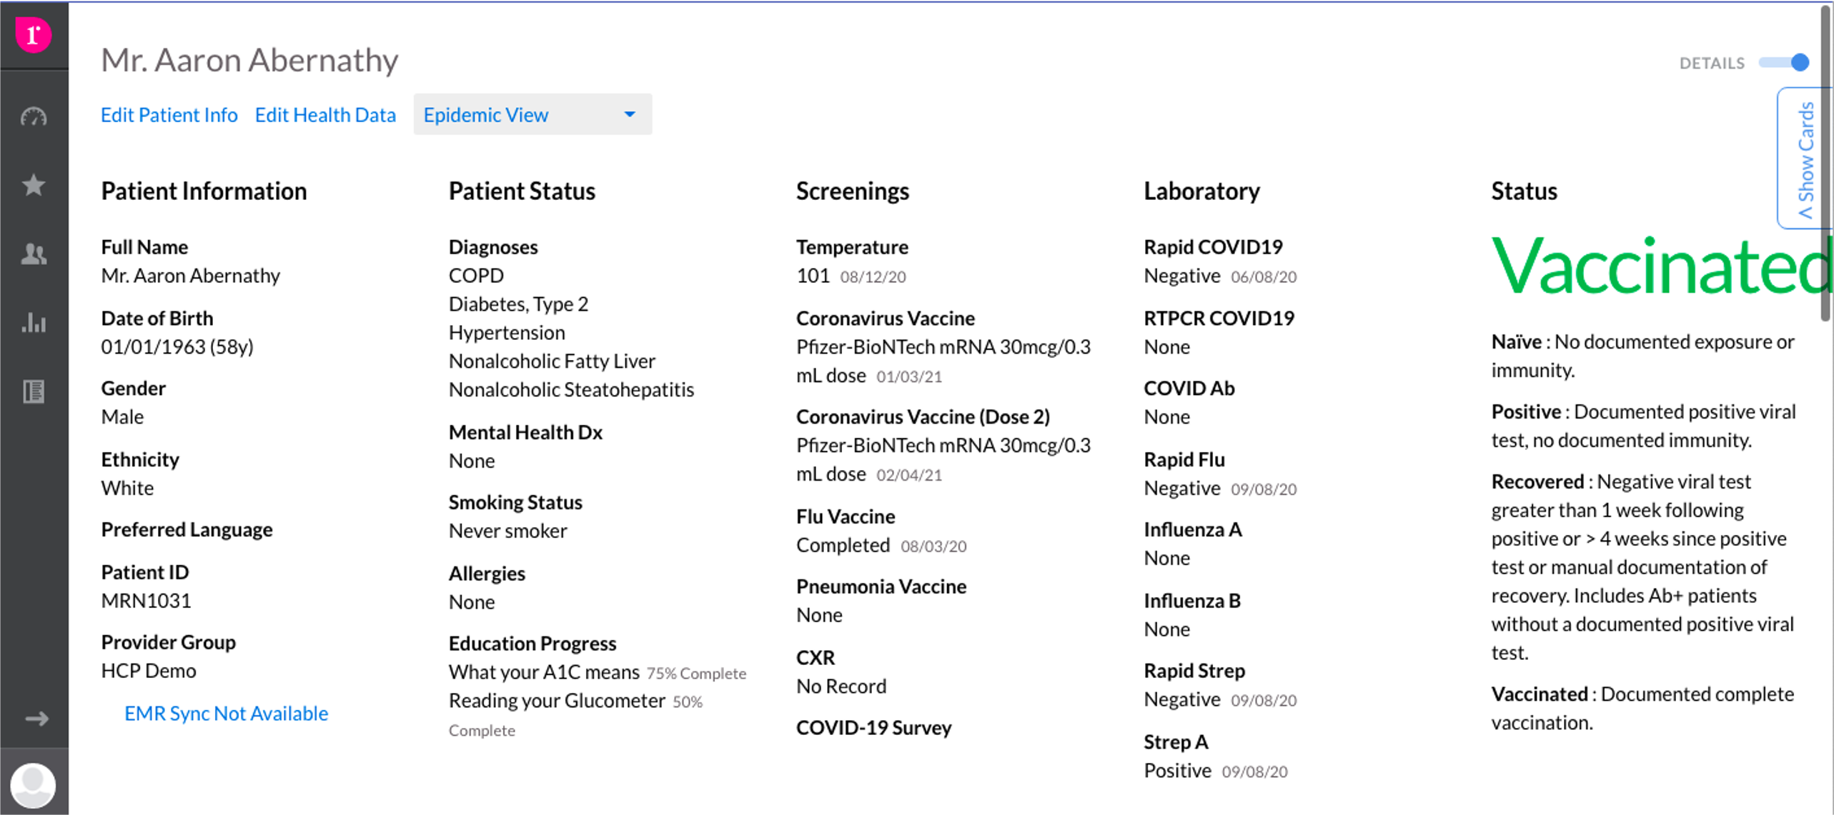Screen dimensions: 1834x815
Task: Click Edit Patient Info link
Action: [x=169, y=115]
